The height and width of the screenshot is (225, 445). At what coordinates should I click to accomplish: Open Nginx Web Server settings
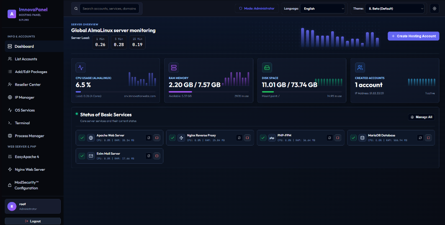(x=34, y=169)
